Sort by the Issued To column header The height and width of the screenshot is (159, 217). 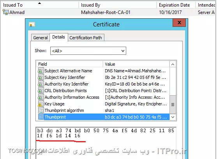click(39, 5)
